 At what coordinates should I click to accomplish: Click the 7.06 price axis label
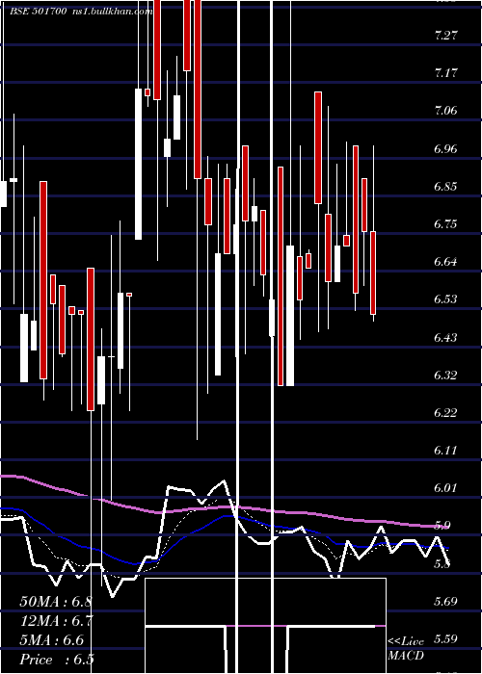pos(445,111)
